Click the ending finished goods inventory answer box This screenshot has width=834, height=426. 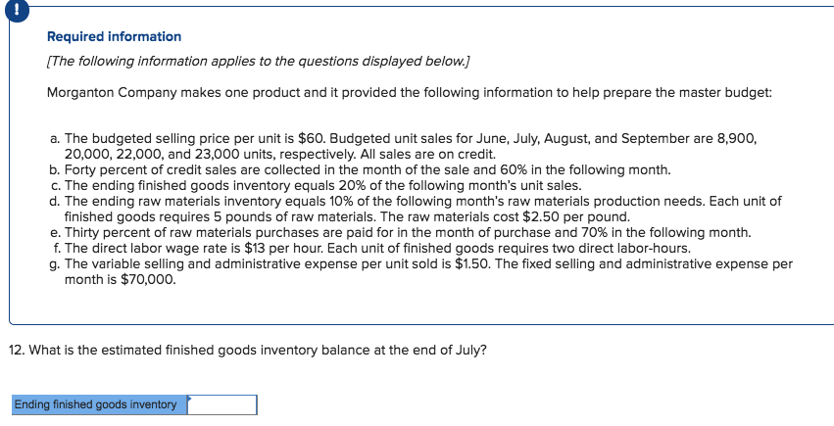pos(222,404)
